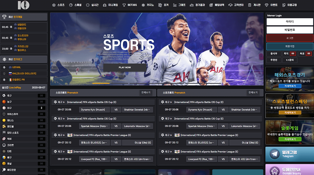The width and height of the screenshot is (314, 175).
Task: Open the 텔레그램 Telegram banner
Action: [290, 154]
